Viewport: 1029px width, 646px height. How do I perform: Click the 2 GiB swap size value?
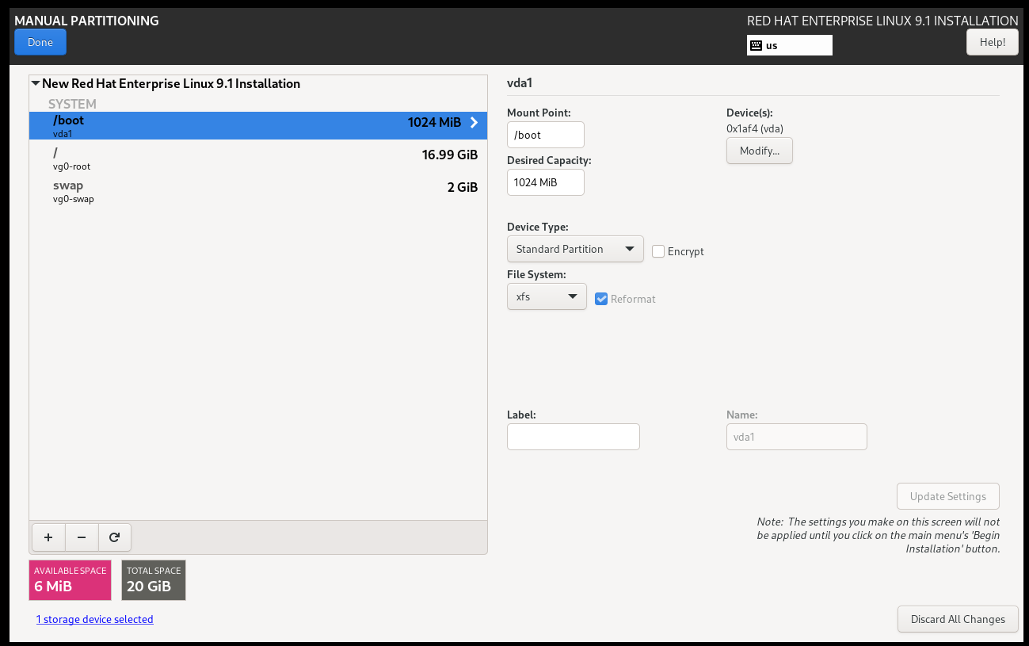tap(462, 187)
